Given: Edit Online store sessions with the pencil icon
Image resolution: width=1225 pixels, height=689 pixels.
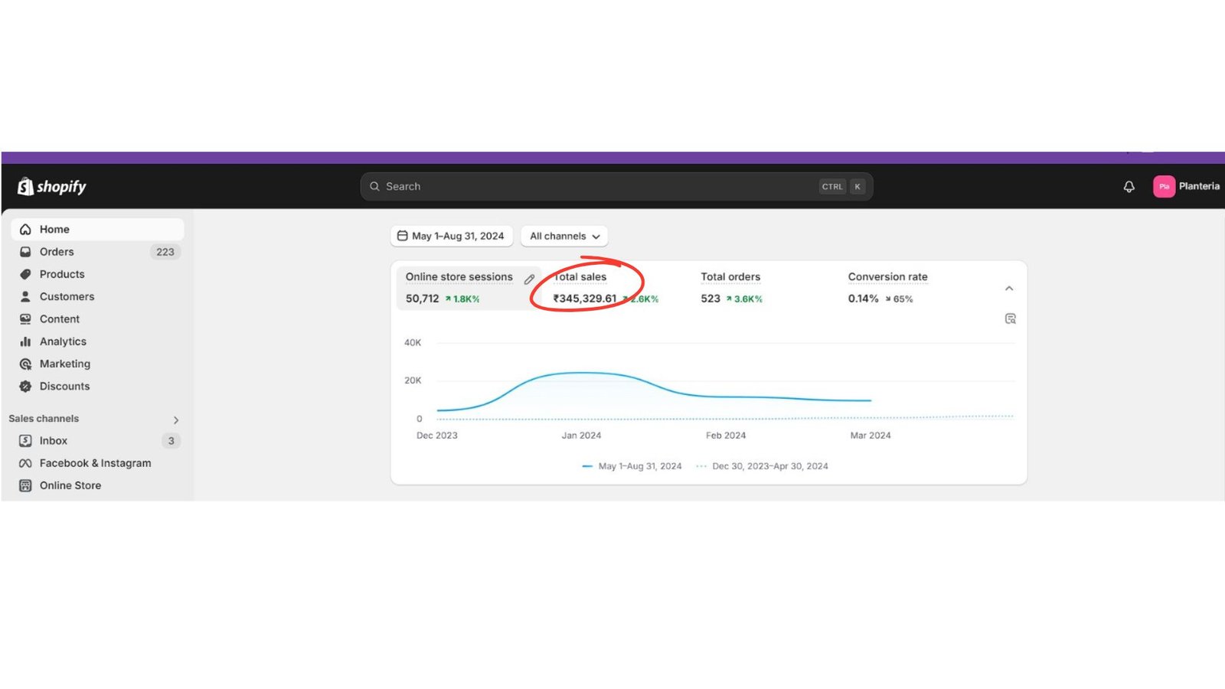Looking at the screenshot, I should pos(529,279).
